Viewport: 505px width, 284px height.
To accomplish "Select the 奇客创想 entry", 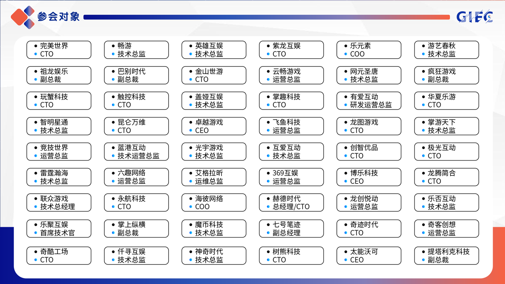I will (x=446, y=229).
